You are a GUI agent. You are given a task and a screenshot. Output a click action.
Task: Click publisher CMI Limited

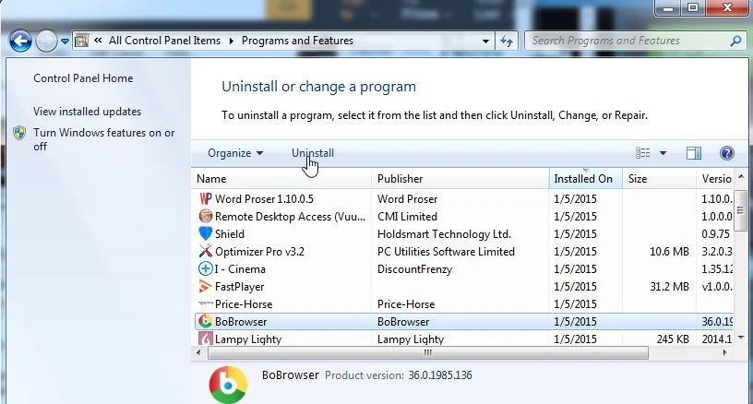(407, 217)
